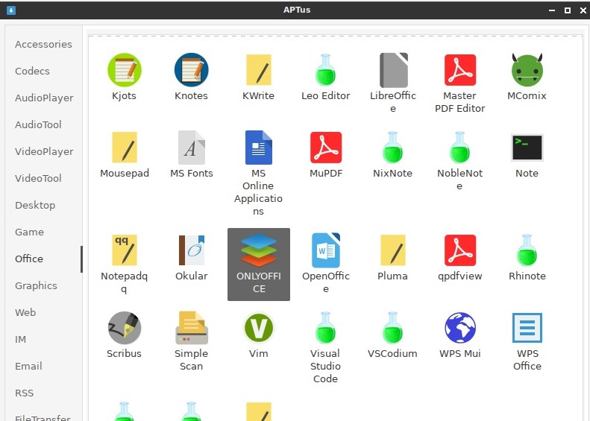Click the APTus title bar app icon
This screenshot has width=590, height=421.
[11, 10]
